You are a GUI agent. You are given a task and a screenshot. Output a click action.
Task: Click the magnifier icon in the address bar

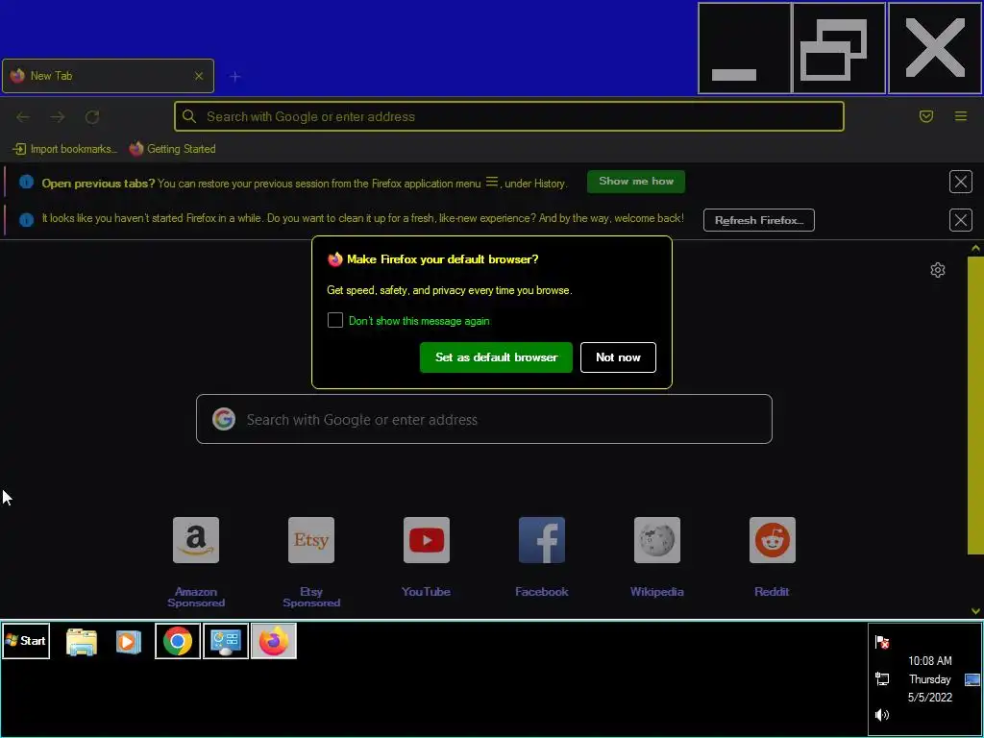coord(189,116)
